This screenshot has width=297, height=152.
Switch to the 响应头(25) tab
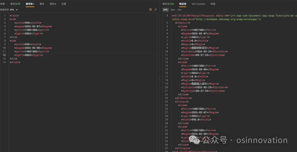168,4
